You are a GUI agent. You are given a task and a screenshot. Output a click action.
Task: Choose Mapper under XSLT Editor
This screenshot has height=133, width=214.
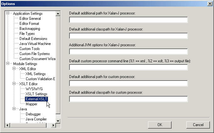pos(31,104)
